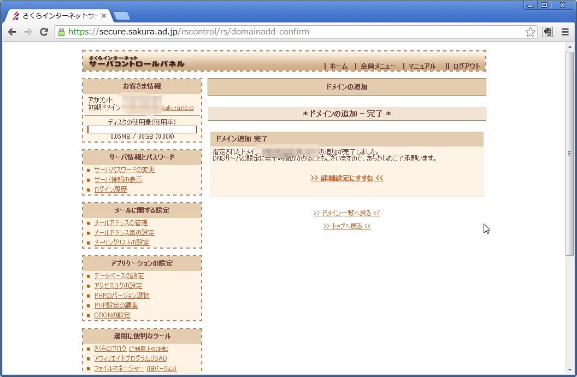Maximize the browser window
This screenshot has width=577, height=377.
544,5
